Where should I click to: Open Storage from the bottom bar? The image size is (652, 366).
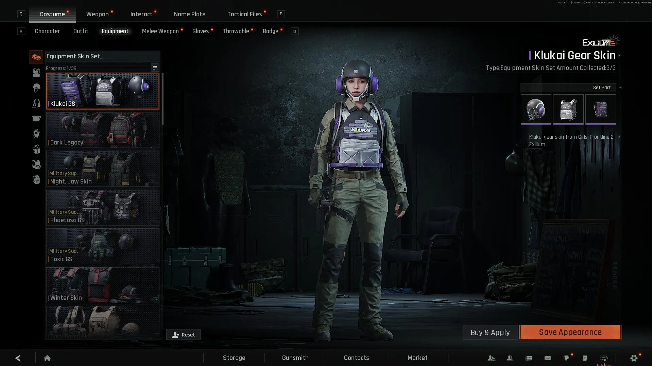click(x=234, y=358)
